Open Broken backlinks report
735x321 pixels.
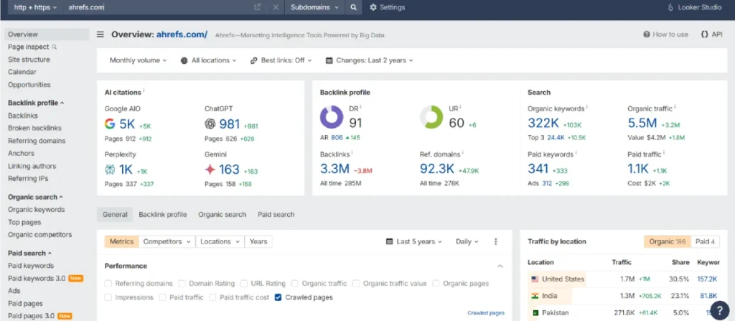pyautogui.click(x=34, y=128)
